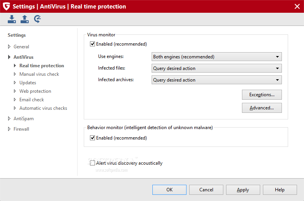The height and width of the screenshot is (201, 304).
Task: Click the reset settings arrow icon
Action: click(x=37, y=19)
